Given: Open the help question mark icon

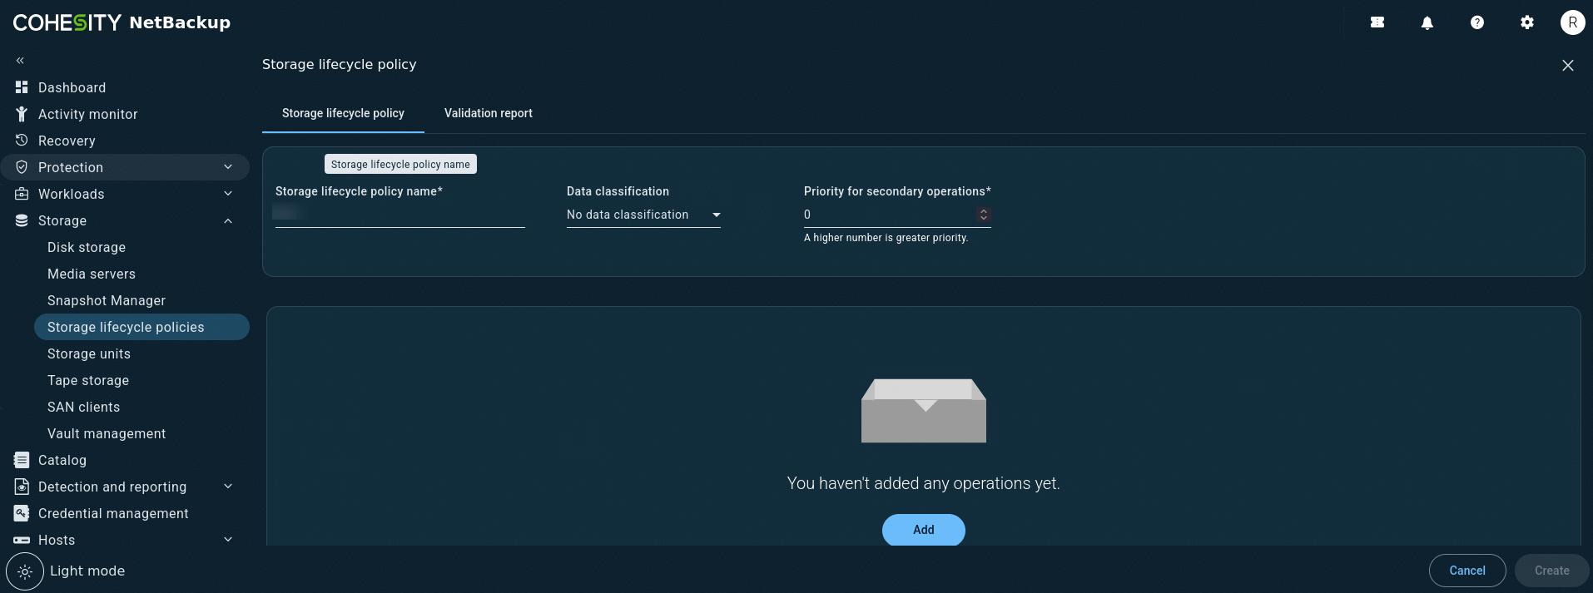Looking at the screenshot, I should coord(1477,23).
